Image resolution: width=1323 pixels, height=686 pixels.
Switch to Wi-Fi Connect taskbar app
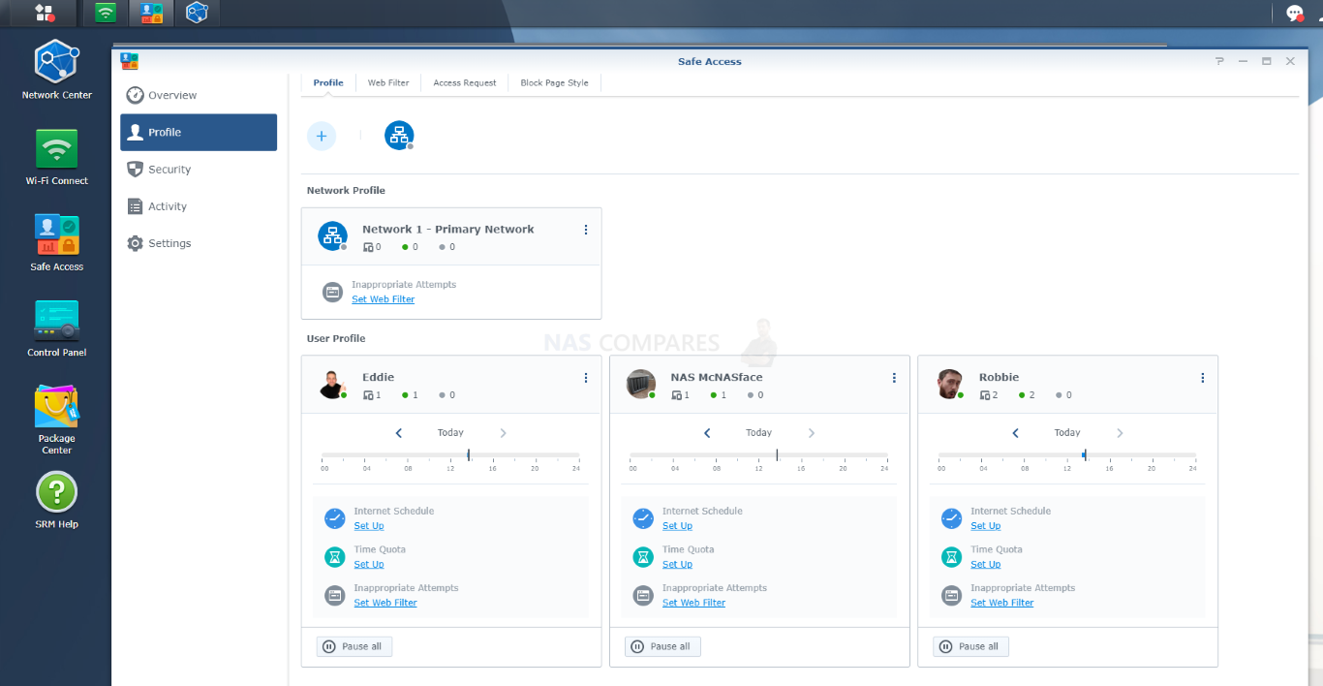pos(106,13)
